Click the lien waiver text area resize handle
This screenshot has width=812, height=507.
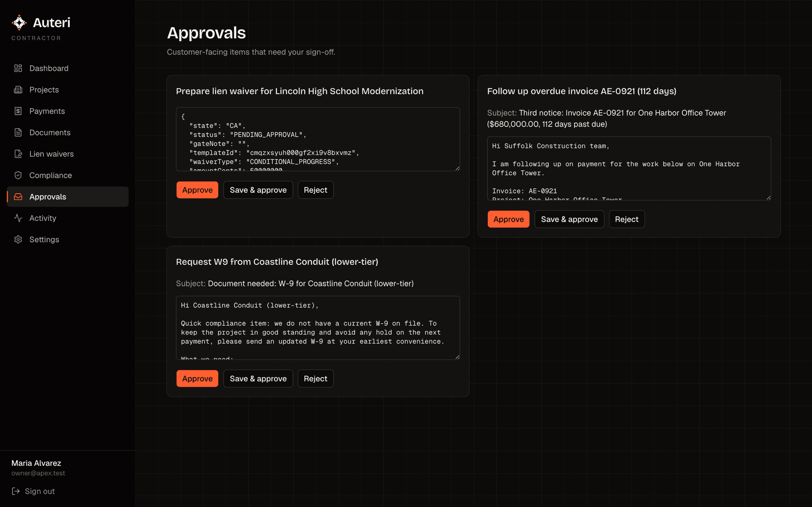pyautogui.click(x=457, y=168)
